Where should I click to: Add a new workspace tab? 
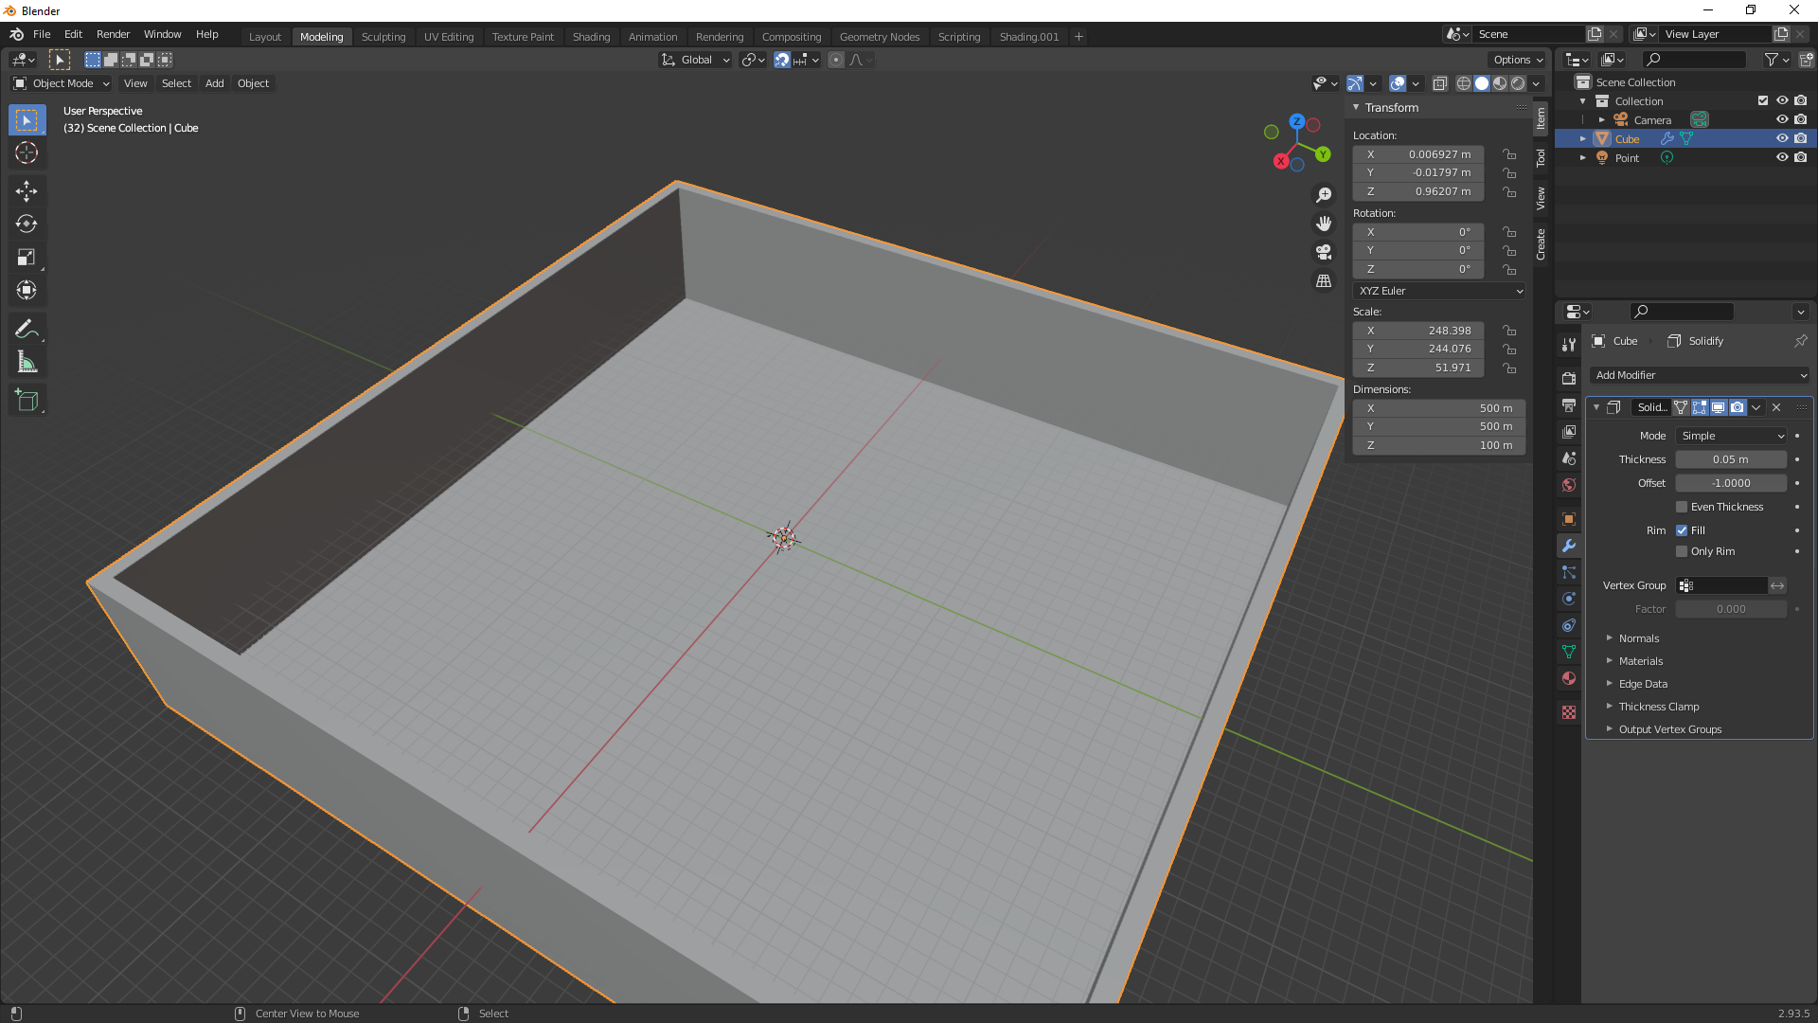pos(1078,37)
